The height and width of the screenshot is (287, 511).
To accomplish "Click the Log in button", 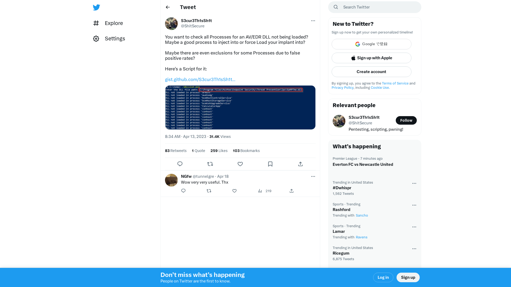I will click(383, 277).
